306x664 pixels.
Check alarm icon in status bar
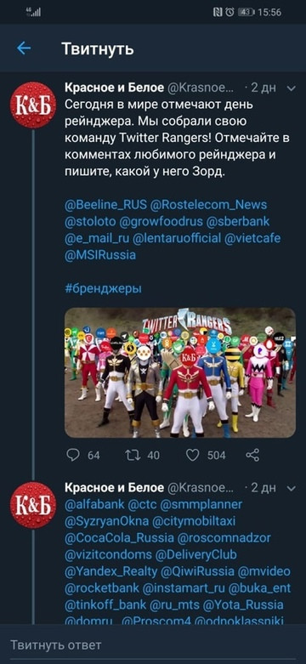229,12
